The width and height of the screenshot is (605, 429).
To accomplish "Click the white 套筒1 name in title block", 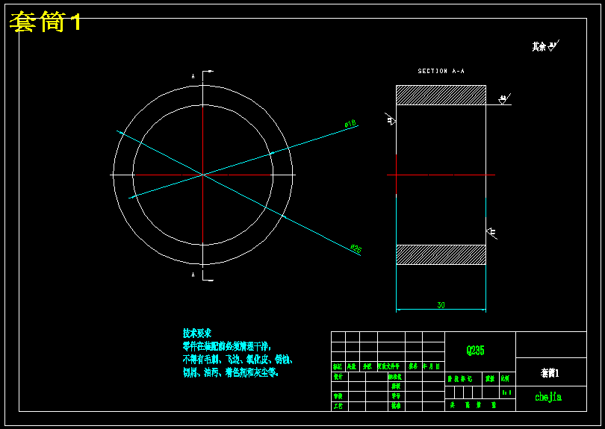I will [550, 373].
